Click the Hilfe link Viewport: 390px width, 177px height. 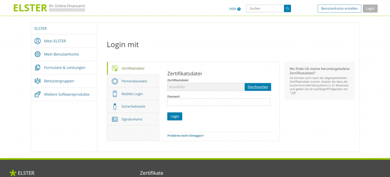233,9
